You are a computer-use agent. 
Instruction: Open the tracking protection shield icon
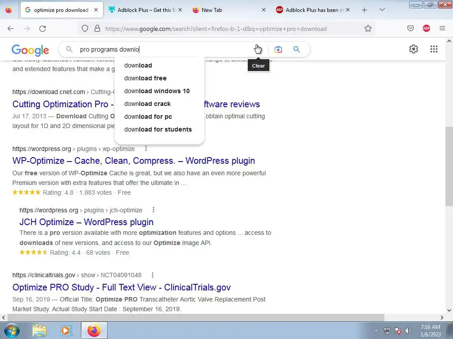84,29
